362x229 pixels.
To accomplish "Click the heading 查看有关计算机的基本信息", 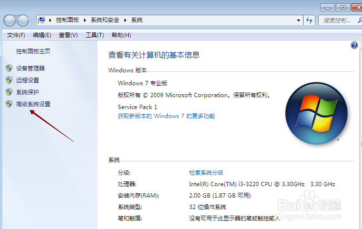I will (x=154, y=55).
